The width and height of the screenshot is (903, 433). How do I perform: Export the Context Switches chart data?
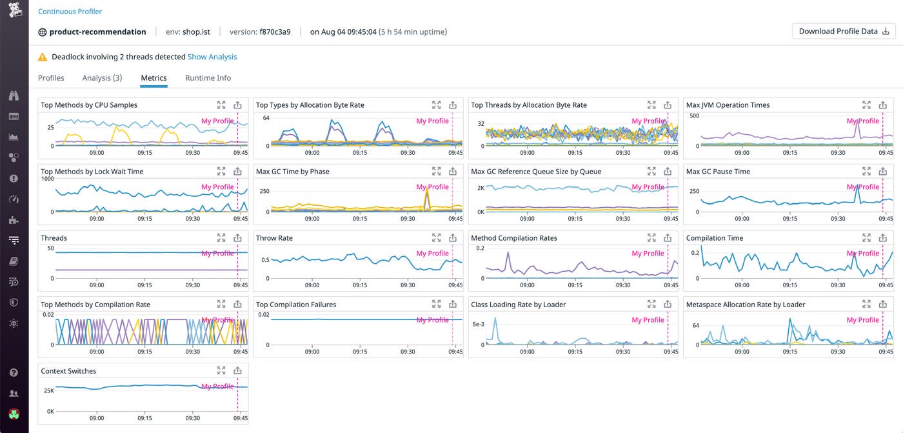click(x=237, y=370)
